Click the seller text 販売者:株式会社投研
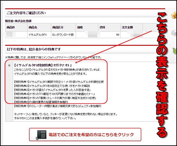The height and width of the screenshot is (146, 177). click(18, 21)
